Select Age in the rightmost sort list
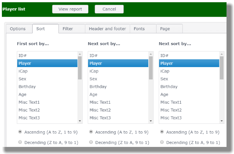 click(188, 94)
